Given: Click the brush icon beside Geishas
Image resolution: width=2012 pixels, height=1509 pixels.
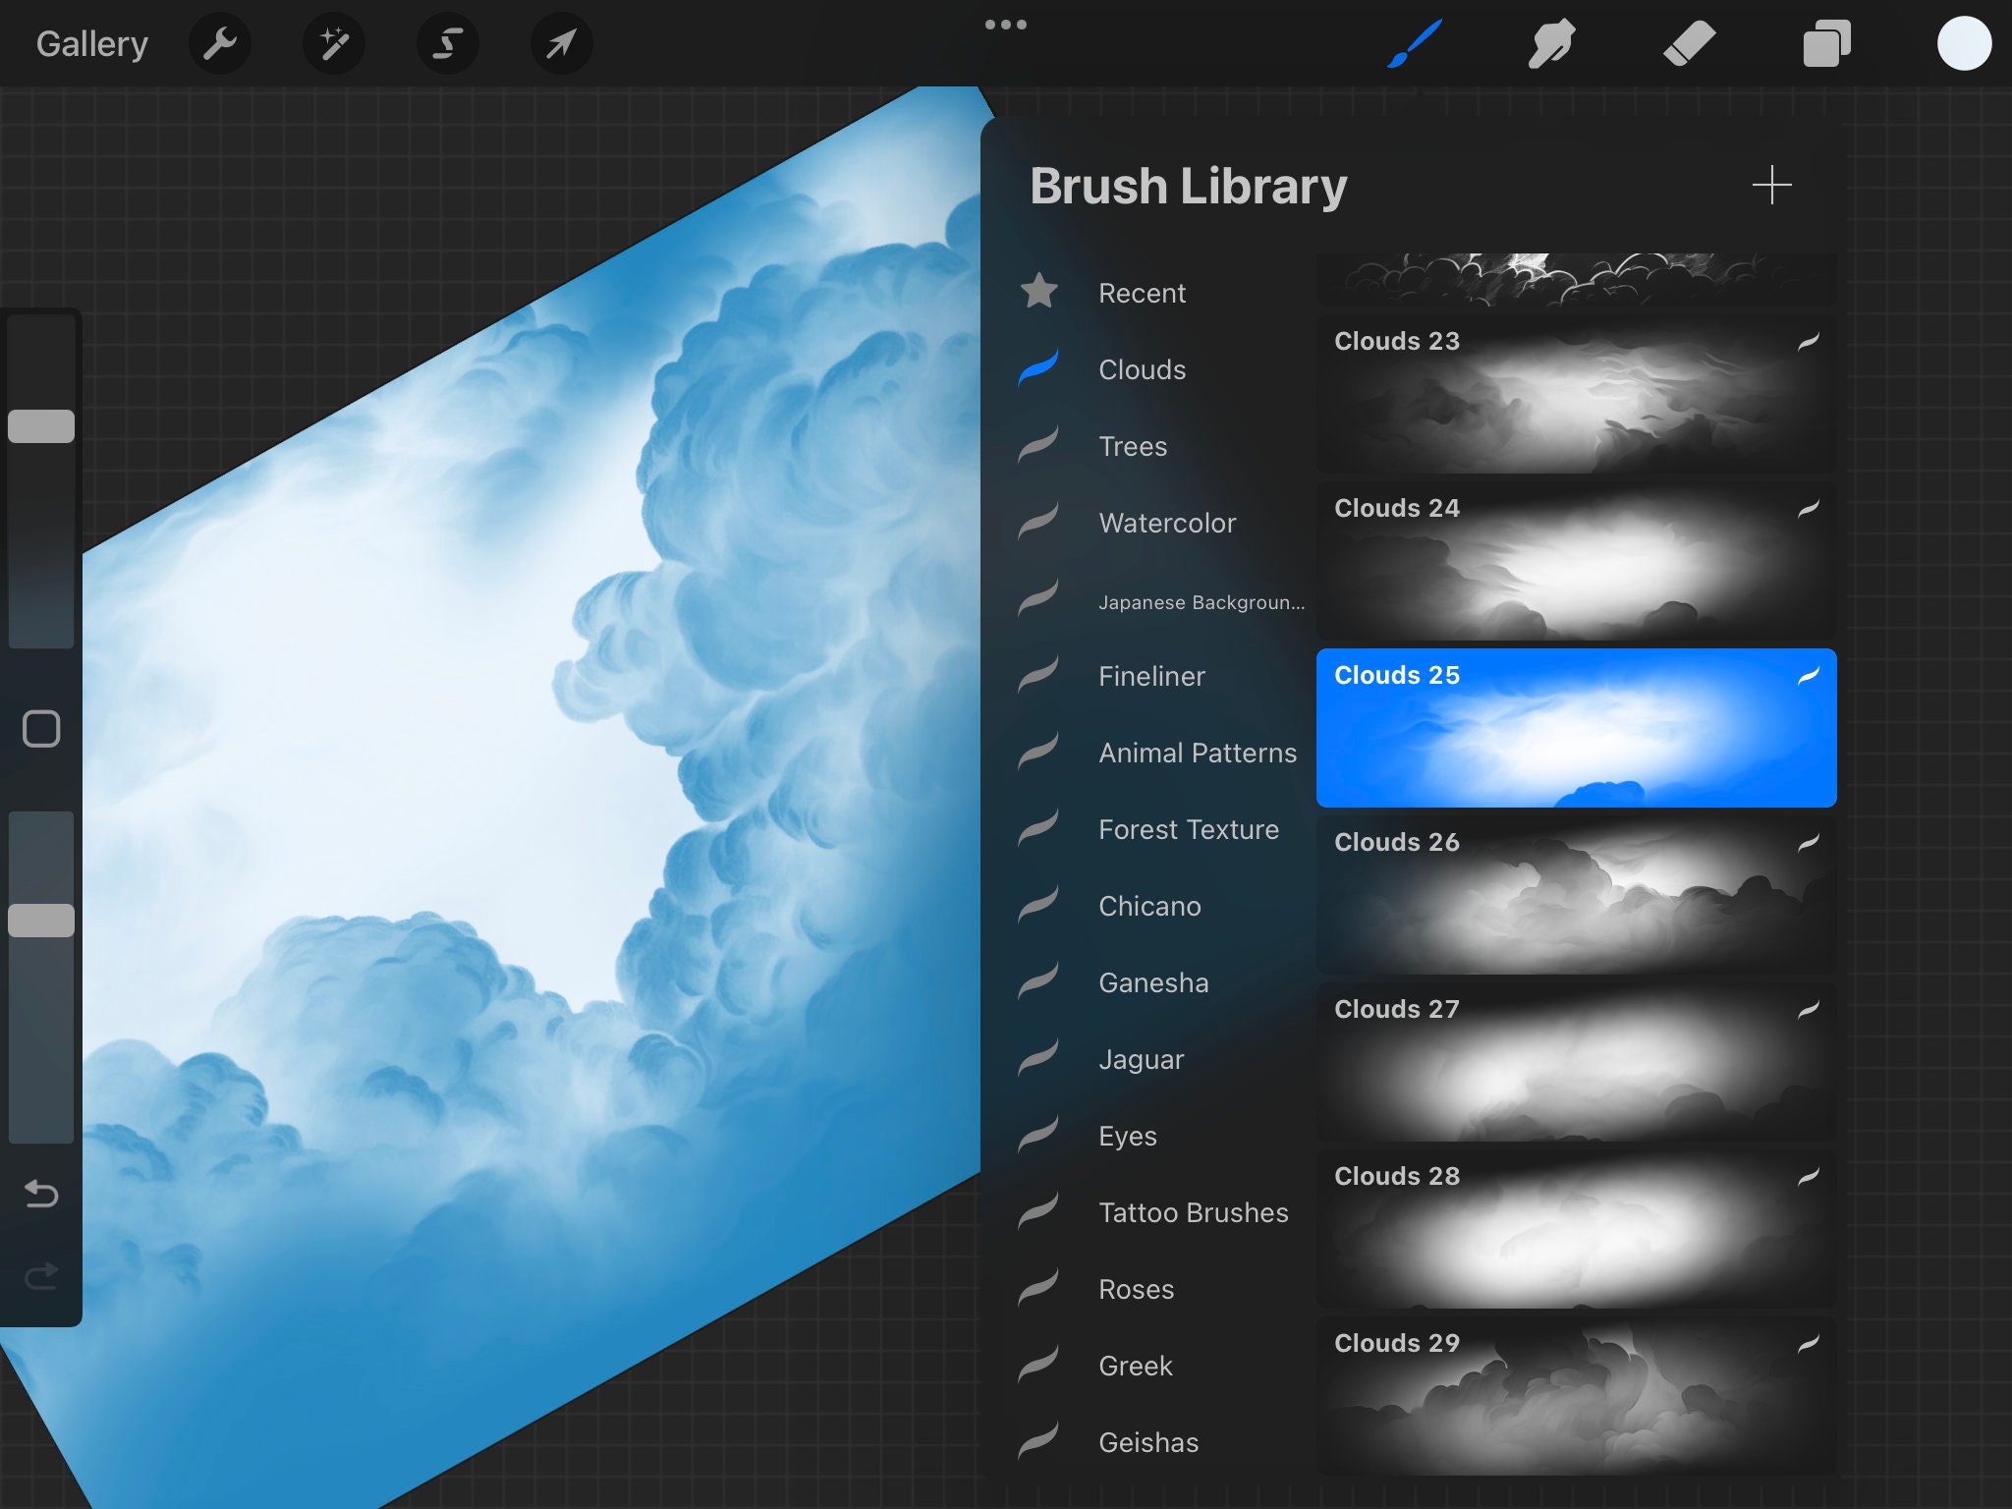Looking at the screenshot, I should point(1038,1440).
